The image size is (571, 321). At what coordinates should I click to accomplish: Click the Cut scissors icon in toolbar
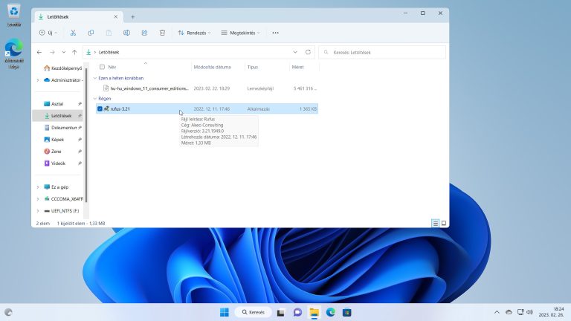coord(73,33)
